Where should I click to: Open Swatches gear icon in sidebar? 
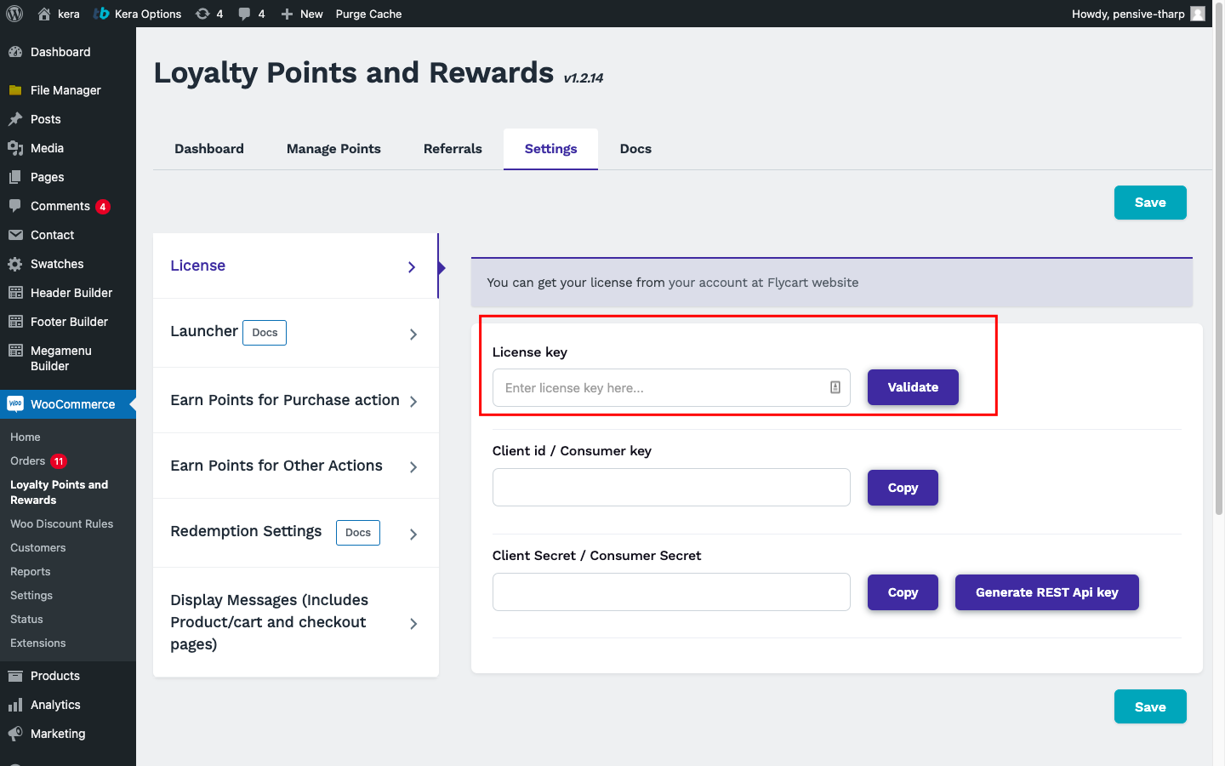[15, 264]
